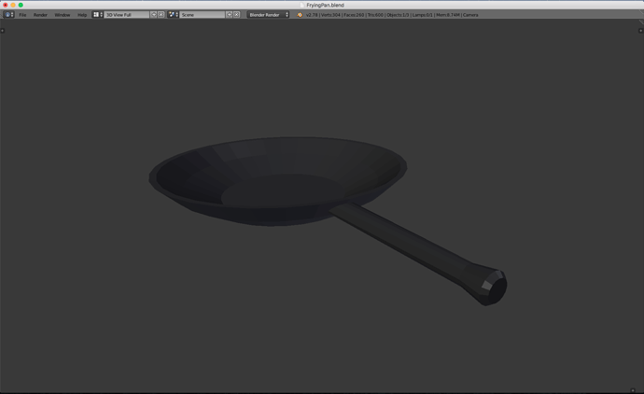Delete the current Scene with X button
644x394 pixels.
[x=236, y=14]
